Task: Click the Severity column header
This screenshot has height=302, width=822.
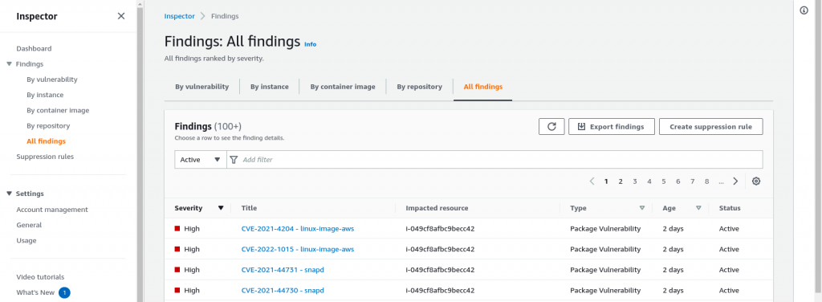Action: point(188,208)
